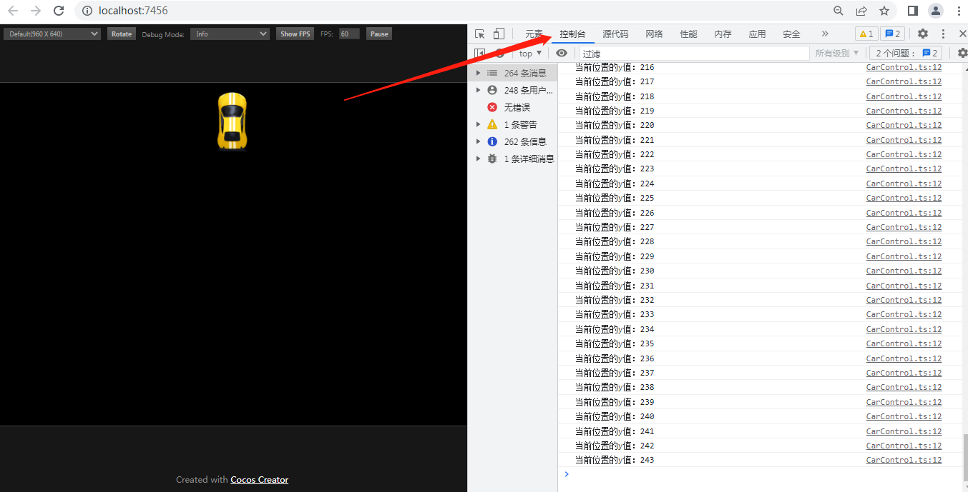
Task: Toggle the device toolbar icon
Action: (x=499, y=34)
